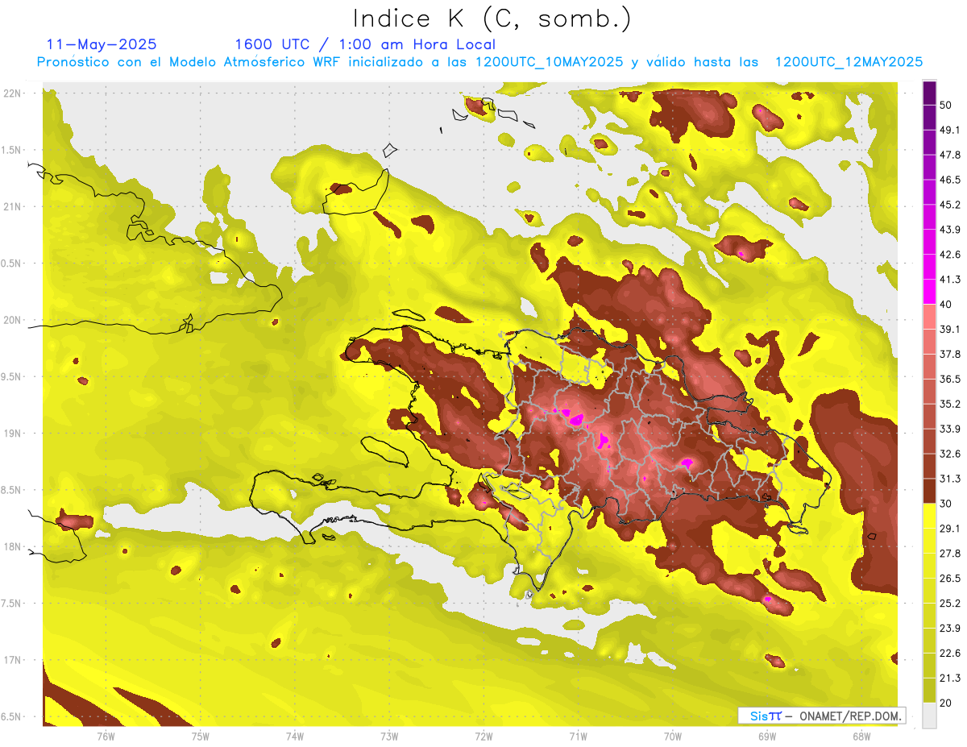Click the colorbar value '41.3'

pos(950,280)
